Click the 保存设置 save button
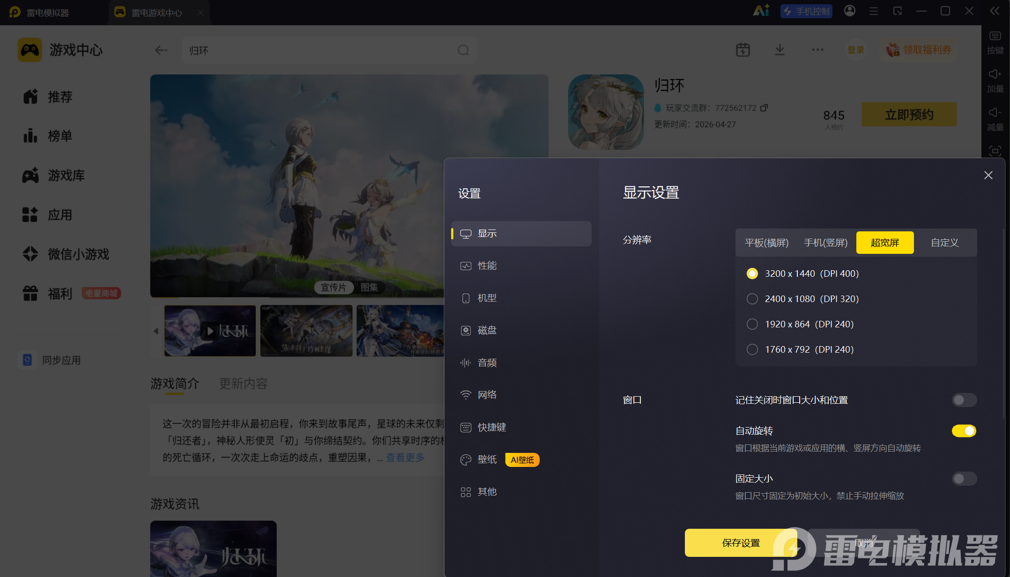Viewport: 1010px width, 577px height. click(741, 543)
